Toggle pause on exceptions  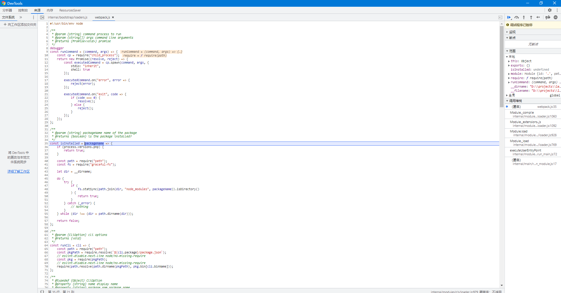coord(555,18)
